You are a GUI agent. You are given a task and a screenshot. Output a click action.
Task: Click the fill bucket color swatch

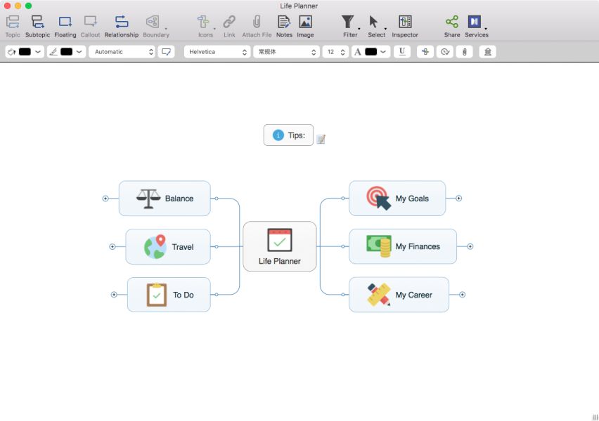coord(25,52)
